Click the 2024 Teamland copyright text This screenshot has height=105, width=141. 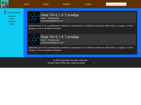pyautogui.click(x=70, y=60)
